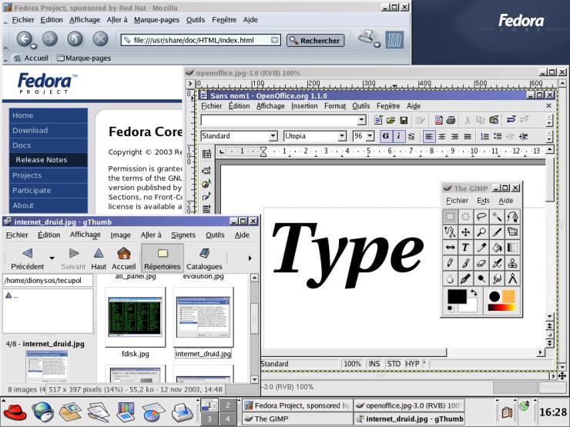
Task: Toggle underline S formatting in OpenOffice
Action: [x=411, y=136]
